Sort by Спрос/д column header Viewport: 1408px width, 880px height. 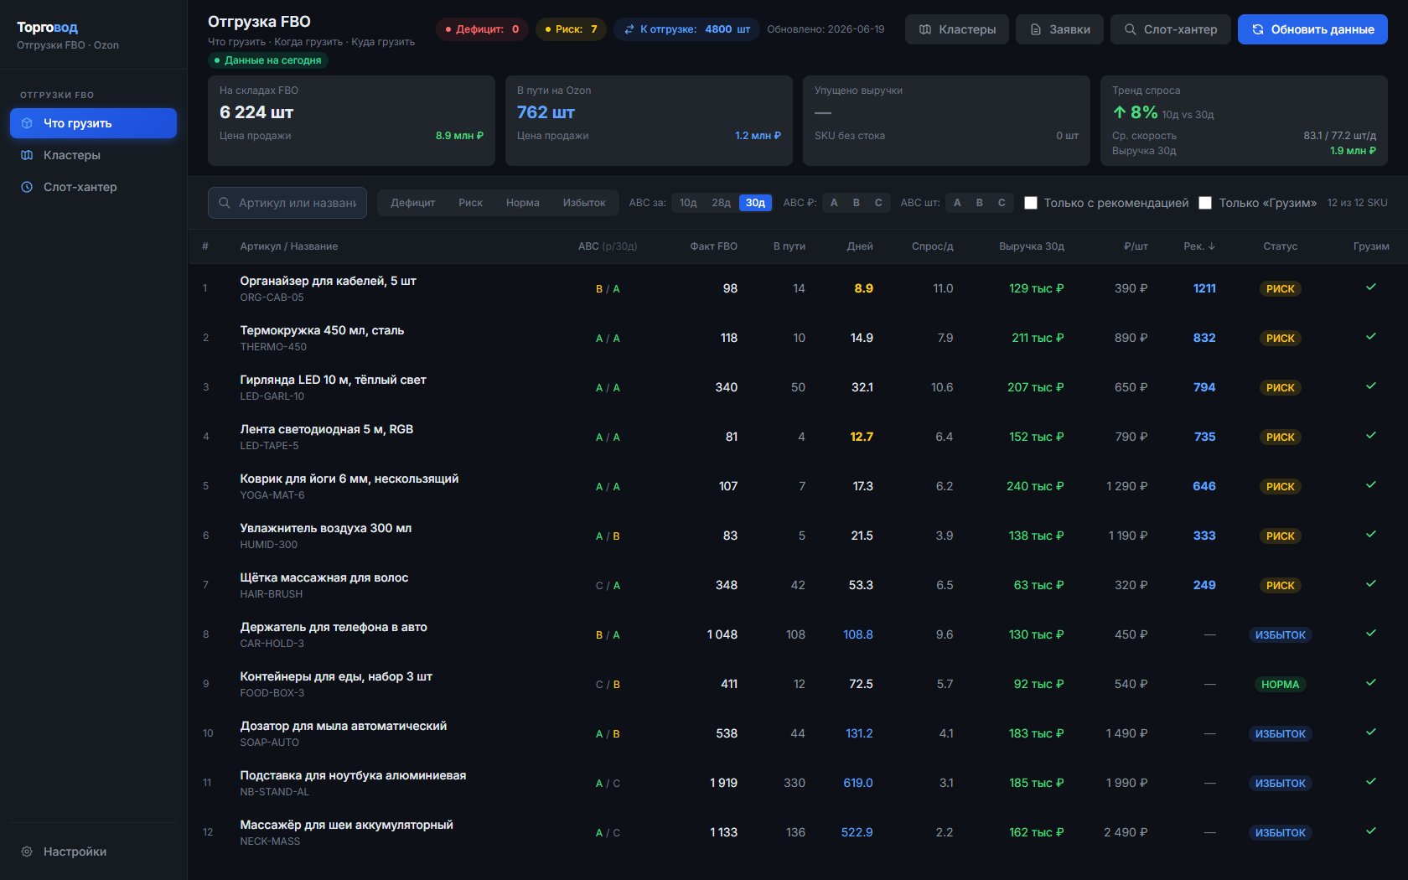tap(932, 246)
